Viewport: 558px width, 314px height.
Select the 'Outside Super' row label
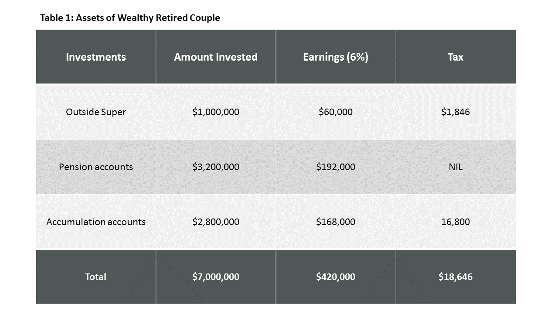click(x=96, y=112)
